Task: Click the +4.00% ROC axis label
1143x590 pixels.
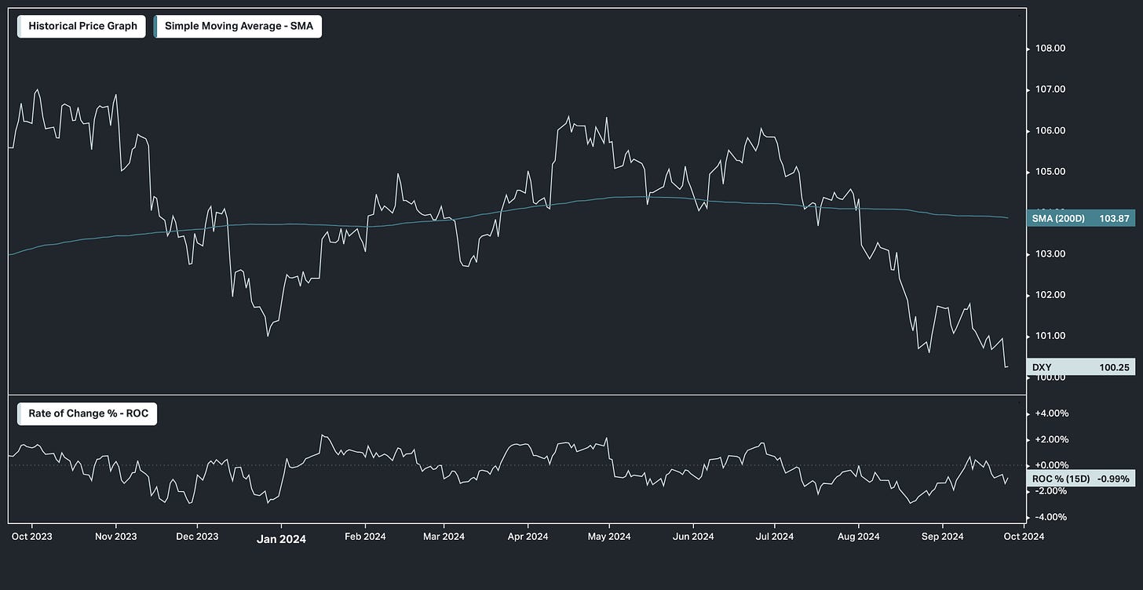Action: (x=1054, y=413)
